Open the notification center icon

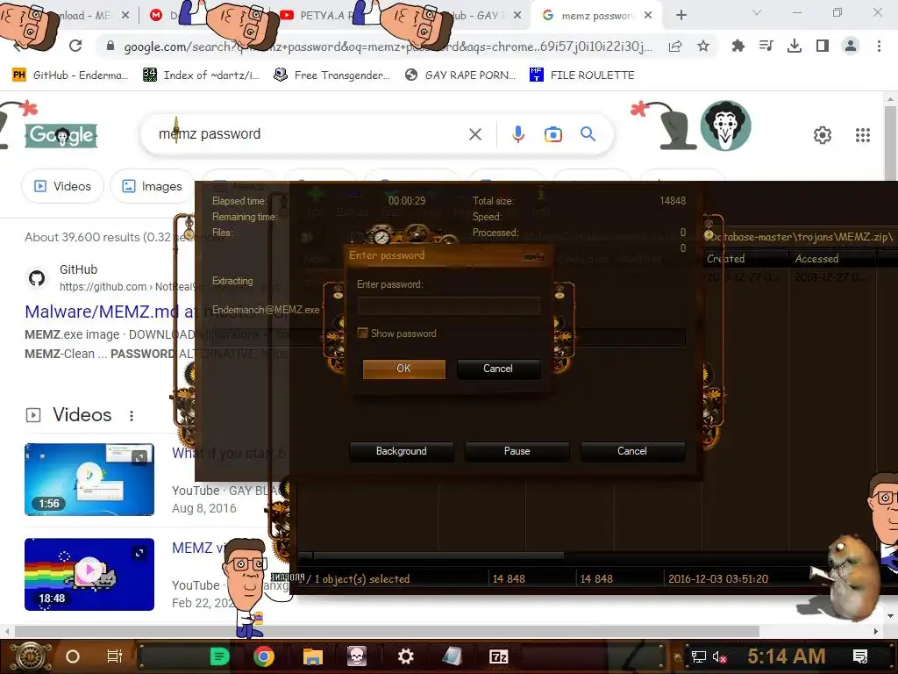(x=860, y=656)
